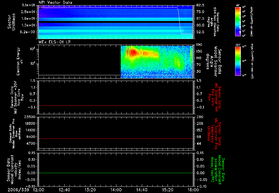Viewport: 279px width, 193px height.
Task: Click the red hot spot in ELS spectrogram
Action: coord(133,53)
